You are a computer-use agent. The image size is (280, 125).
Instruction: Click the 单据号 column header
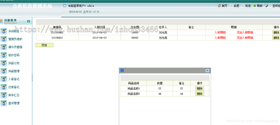pyautogui.click(x=57, y=27)
